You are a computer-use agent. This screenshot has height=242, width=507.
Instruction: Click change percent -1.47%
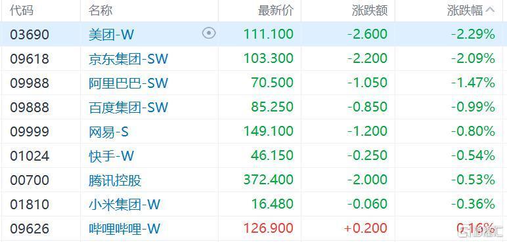tap(474, 83)
